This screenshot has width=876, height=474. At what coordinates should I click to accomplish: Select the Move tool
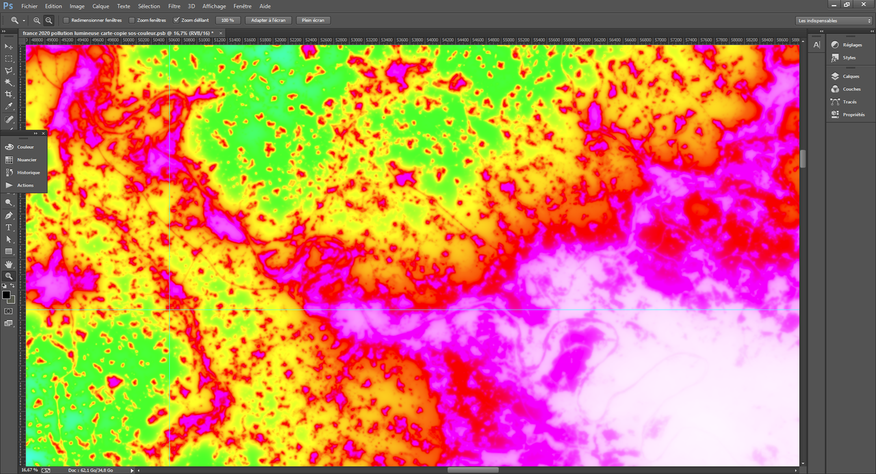[x=9, y=47]
